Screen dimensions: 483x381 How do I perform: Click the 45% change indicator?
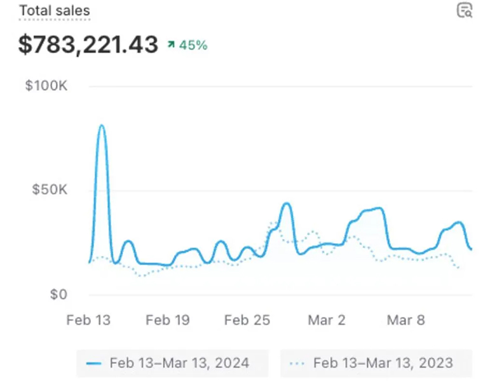tap(193, 45)
